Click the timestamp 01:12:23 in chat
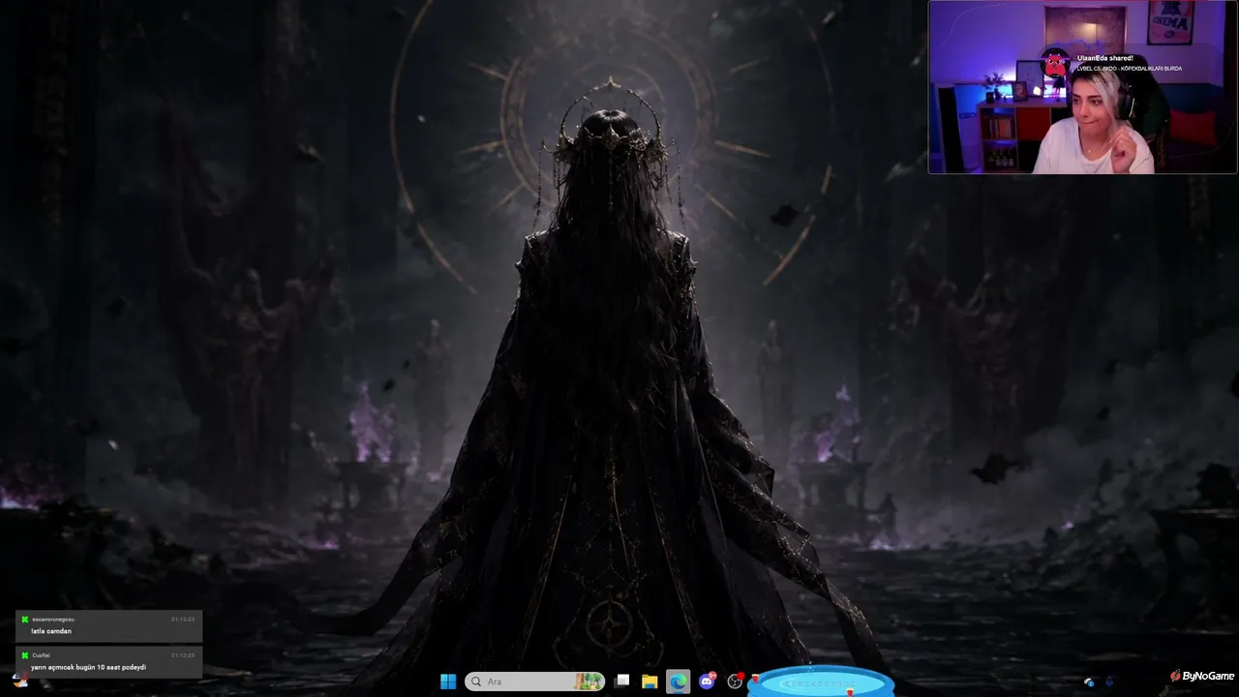The height and width of the screenshot is (697, 1239). point(183,619)
